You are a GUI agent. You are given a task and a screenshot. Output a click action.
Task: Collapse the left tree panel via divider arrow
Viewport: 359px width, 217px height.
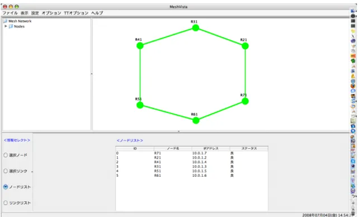pos(92,74)
